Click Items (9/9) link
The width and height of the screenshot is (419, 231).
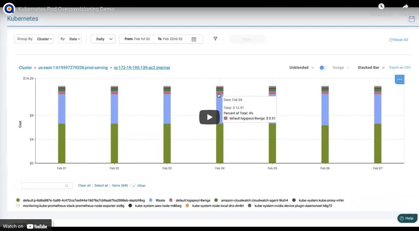click(120, 186)
